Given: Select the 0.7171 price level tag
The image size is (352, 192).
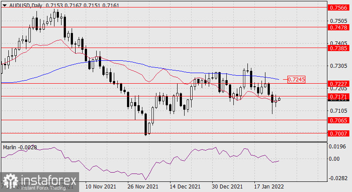Looking at the screenshot, I should tap(339, 96).
